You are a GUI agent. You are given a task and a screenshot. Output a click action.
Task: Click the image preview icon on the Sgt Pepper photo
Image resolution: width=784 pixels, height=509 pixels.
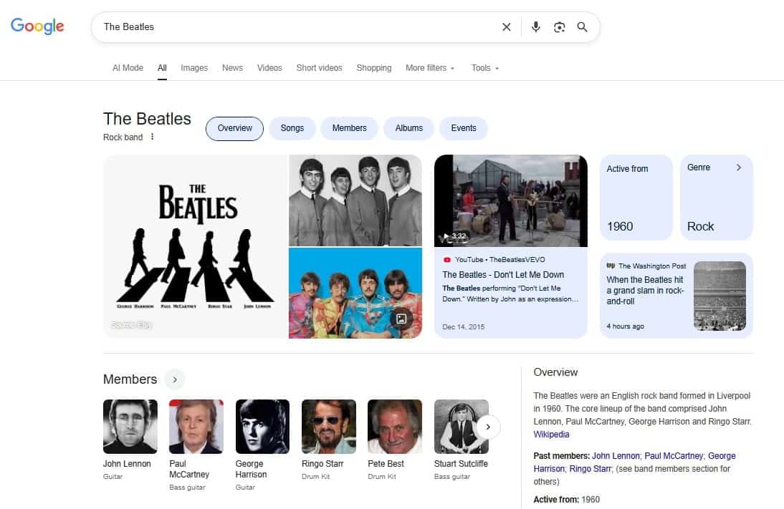402,319
